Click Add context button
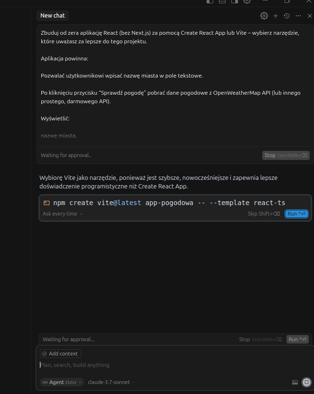 (x=60, y=354)
